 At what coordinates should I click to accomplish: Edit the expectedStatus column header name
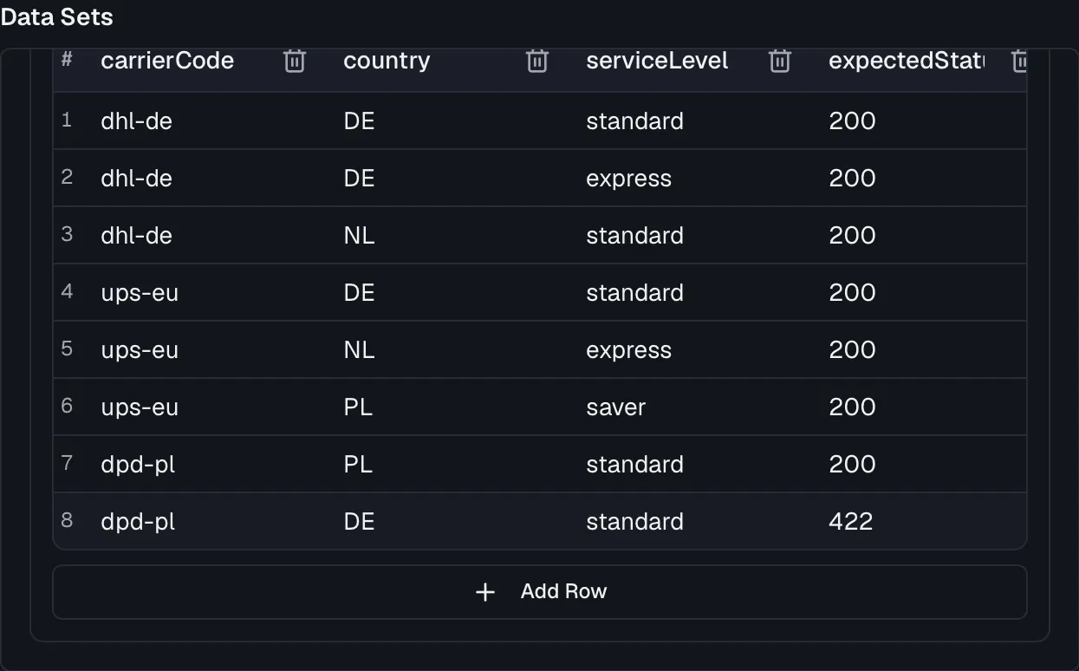click(906, 61)
